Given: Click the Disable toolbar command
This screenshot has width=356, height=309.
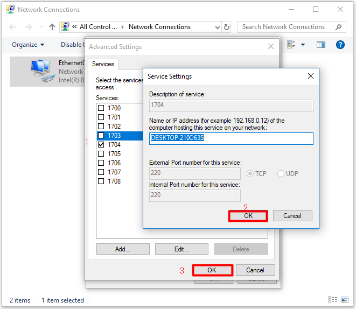Looking at the screenshot, I should (x=72, y=45).
